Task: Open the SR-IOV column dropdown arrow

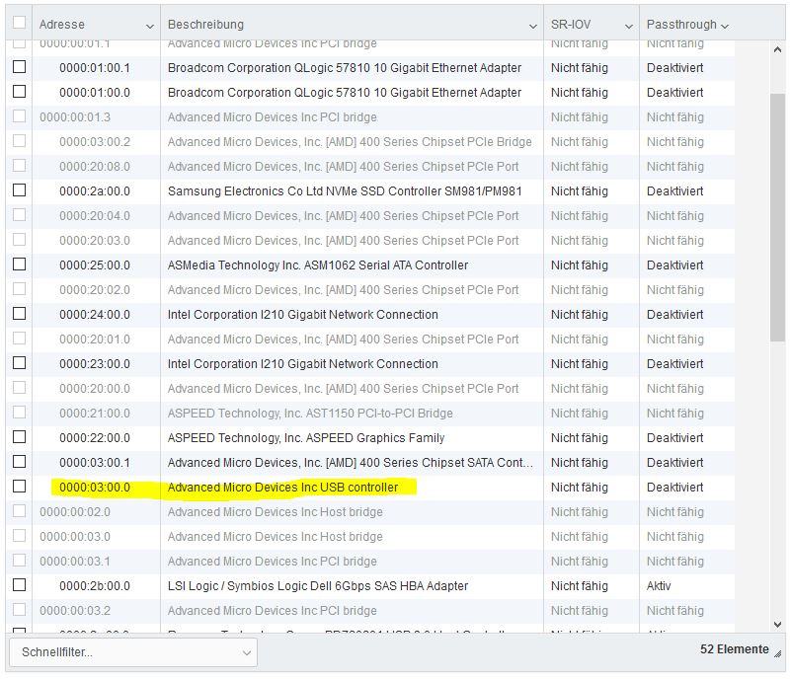Action: (x=629, y=26)
